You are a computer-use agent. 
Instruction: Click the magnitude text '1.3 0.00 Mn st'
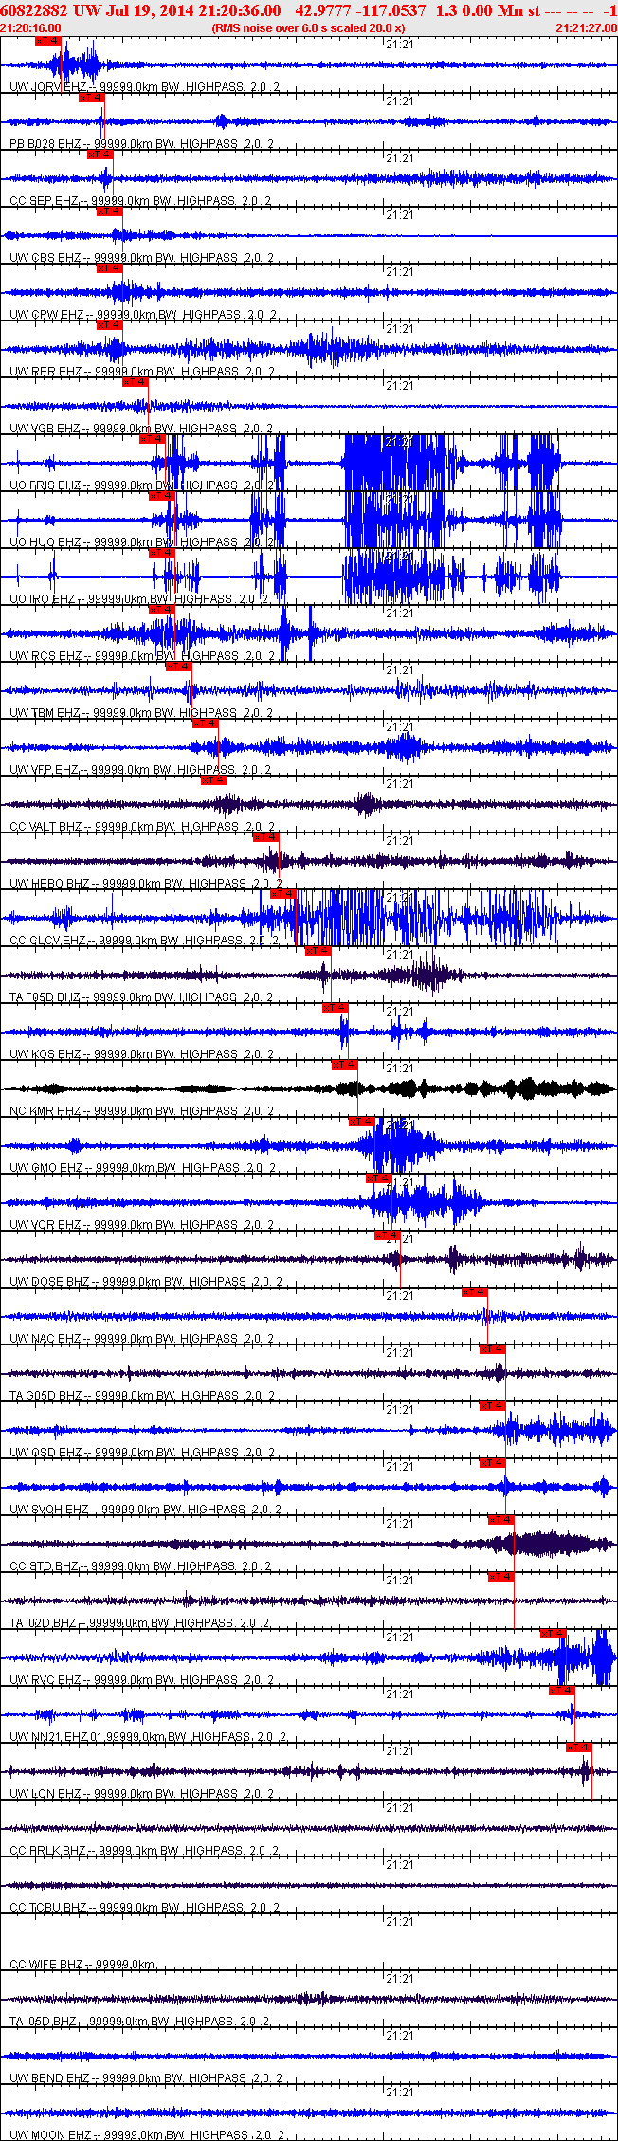pyautogui.click(x=488, y=9)
